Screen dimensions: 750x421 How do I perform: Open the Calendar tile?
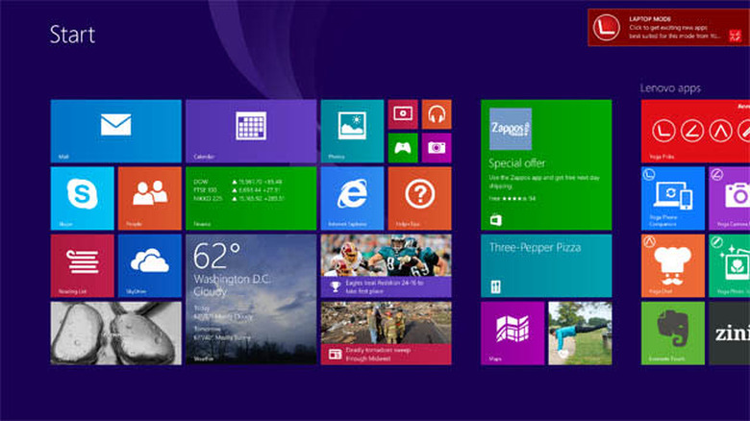(x=251, y=131)
